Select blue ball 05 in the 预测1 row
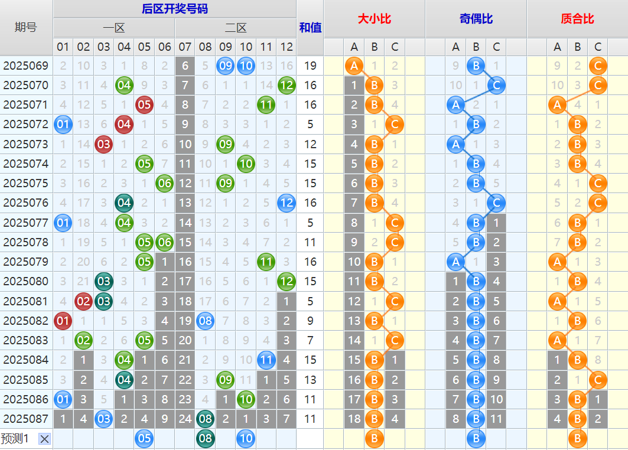The width and height of the screenshot is (628, 450). 144,438
